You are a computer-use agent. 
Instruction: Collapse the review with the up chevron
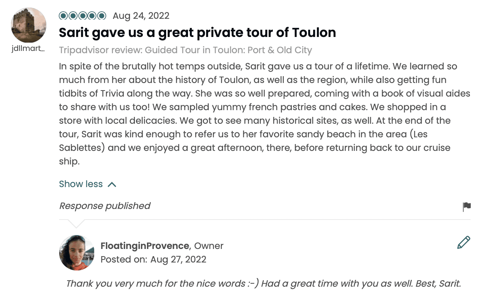(x=112, y=184)
